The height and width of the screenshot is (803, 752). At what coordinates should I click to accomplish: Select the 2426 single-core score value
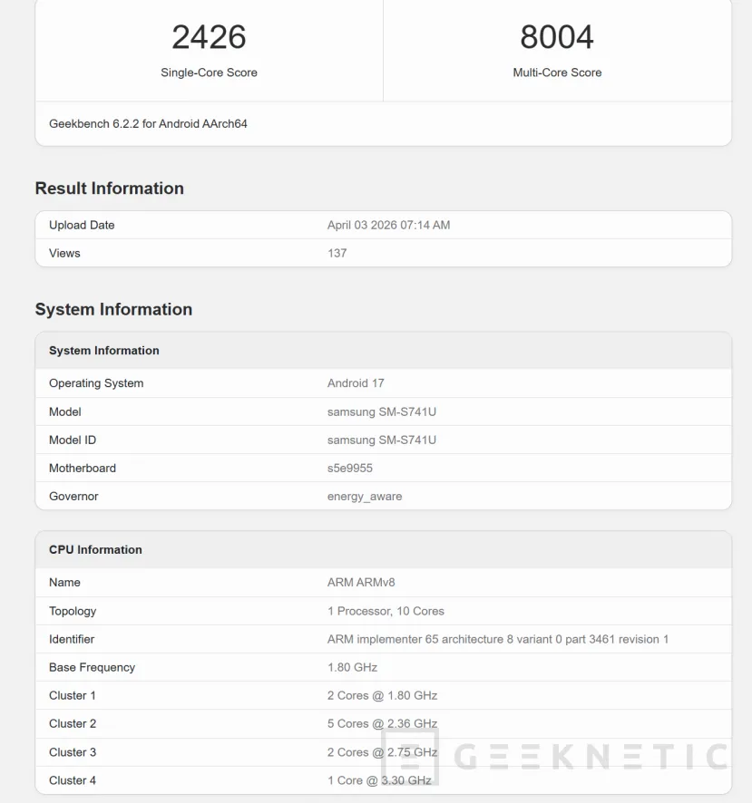click(x=209, y=36)
